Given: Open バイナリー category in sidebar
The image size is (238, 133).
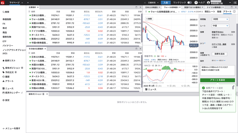Looking at the screenshot, I should pyautogui.click(x=8, y=46).
